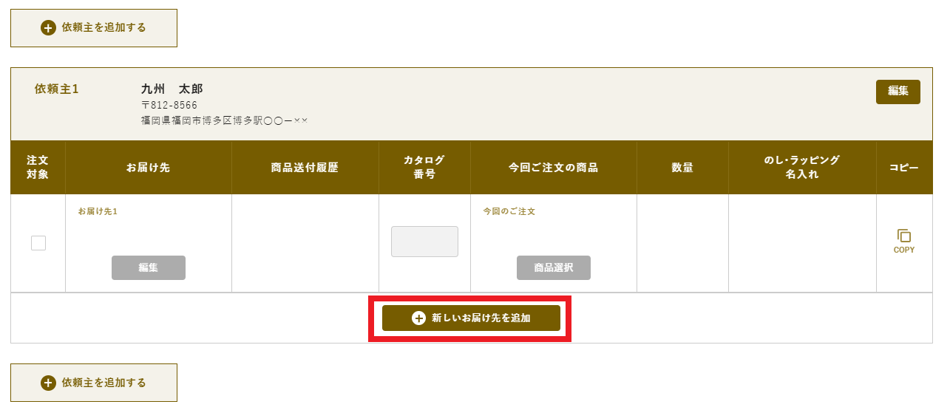Add a new delivery address with 新しいお届け先を追加
950x410 pixels.
click(471, 318)
